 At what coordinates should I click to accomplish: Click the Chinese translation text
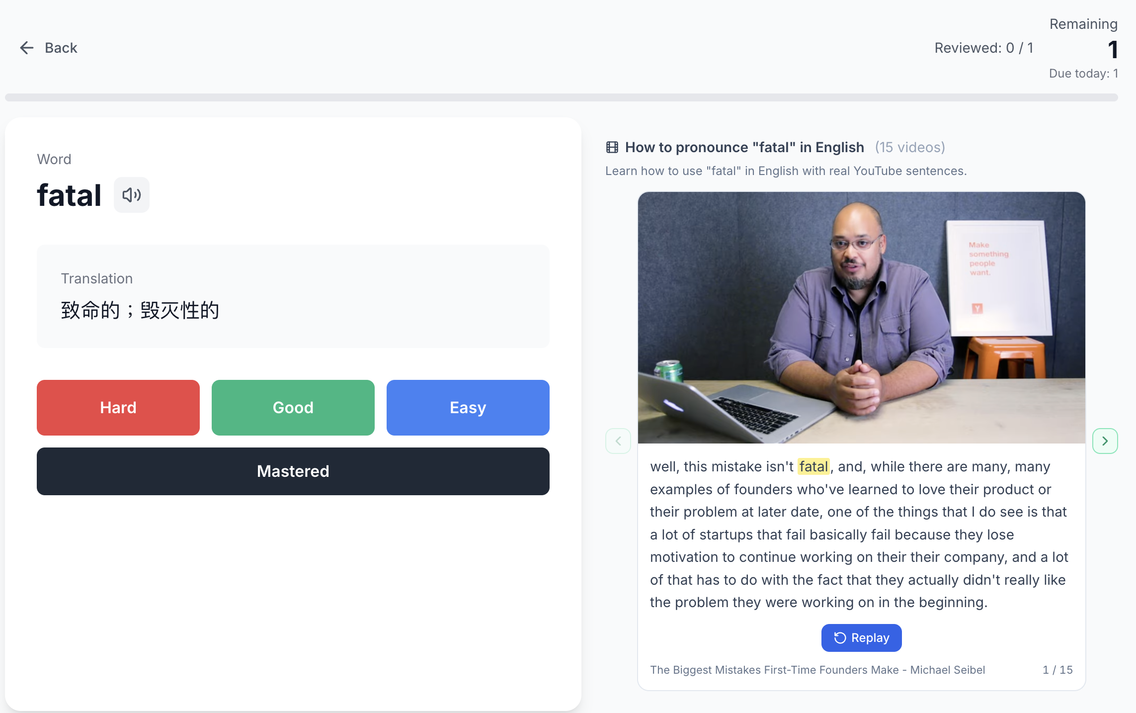(140, 310)
